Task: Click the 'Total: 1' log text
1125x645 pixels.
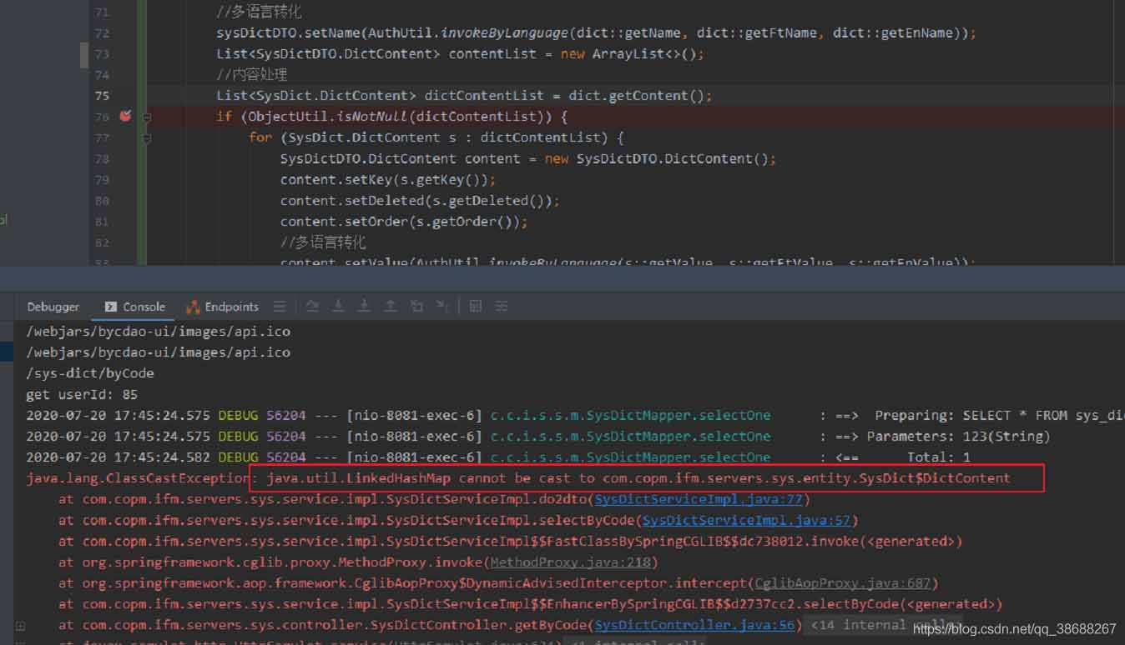Action: click(939, 457)
